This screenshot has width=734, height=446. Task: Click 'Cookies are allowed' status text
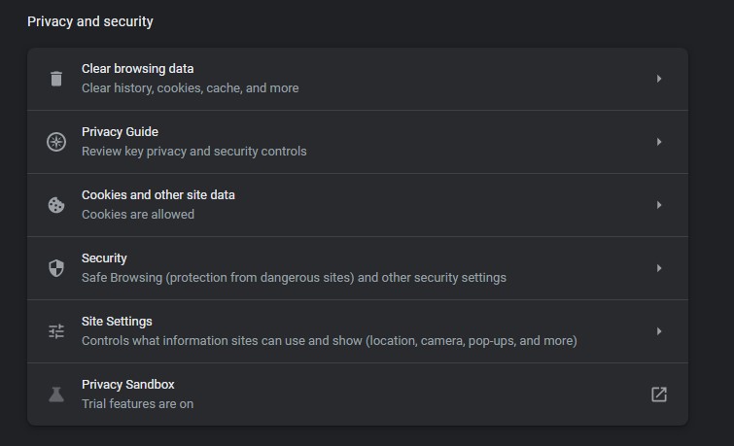tap(138, 215)
